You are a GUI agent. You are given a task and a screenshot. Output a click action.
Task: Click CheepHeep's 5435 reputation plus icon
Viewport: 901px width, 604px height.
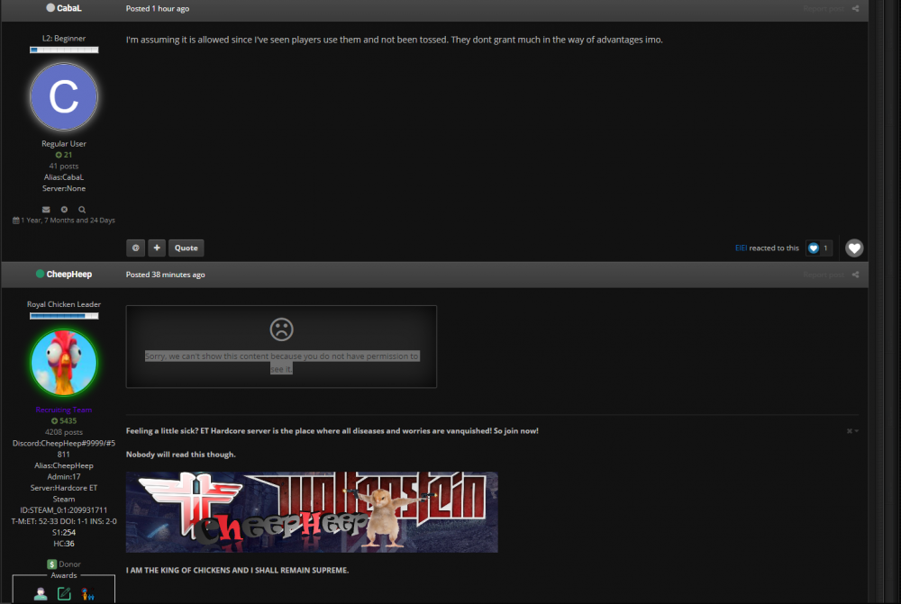pyautogui.click(x=55, y=421)
